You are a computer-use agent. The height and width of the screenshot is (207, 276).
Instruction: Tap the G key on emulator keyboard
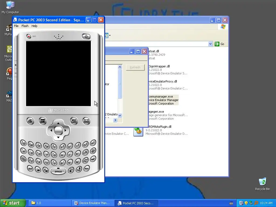[54, 154]
